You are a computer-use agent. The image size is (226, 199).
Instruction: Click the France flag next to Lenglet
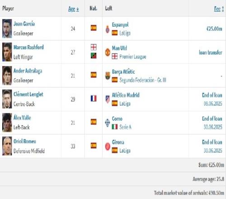click(94, 98)
